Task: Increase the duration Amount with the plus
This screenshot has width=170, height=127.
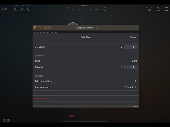Action: [x=133, y=67]
